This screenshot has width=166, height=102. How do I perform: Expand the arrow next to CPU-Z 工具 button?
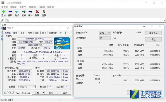pos(43,93)
